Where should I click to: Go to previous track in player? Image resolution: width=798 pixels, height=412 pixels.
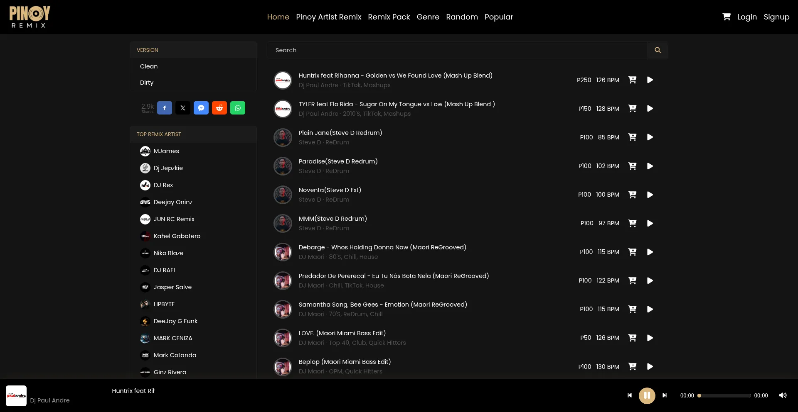click(630, 395)
